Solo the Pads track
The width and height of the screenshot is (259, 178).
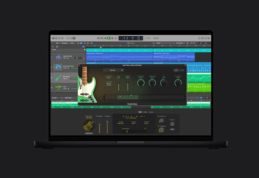(66, 89)
